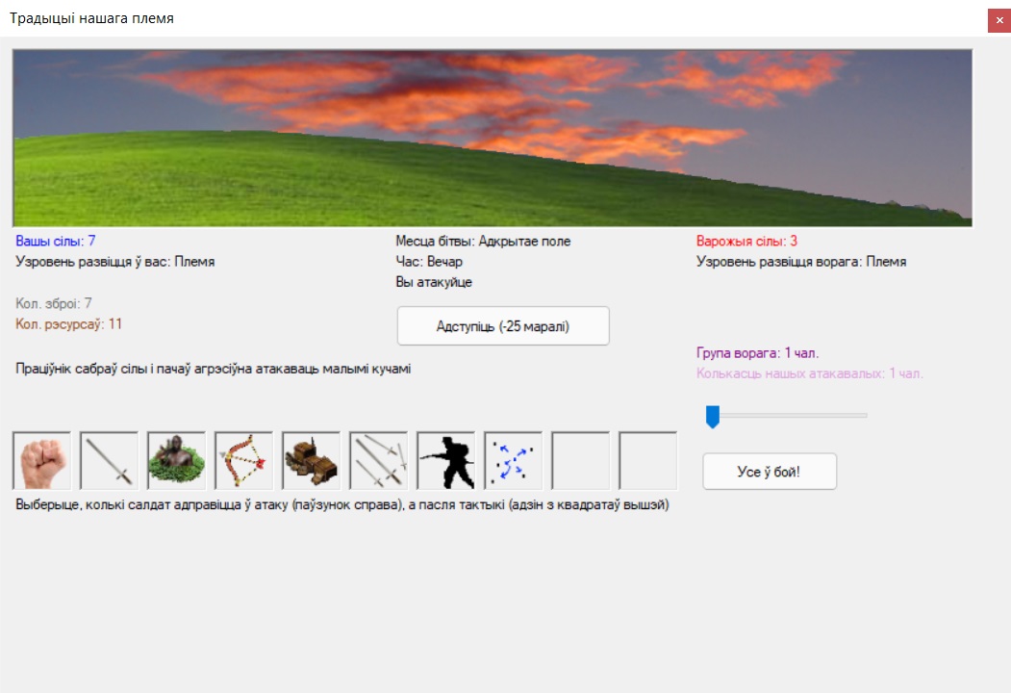Viewport: 1011px width, 693px height.
Task: Select the fist tactic icon
Action: click(42, 461)
